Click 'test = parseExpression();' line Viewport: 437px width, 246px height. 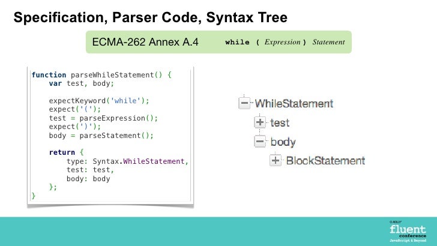point(103,118)
